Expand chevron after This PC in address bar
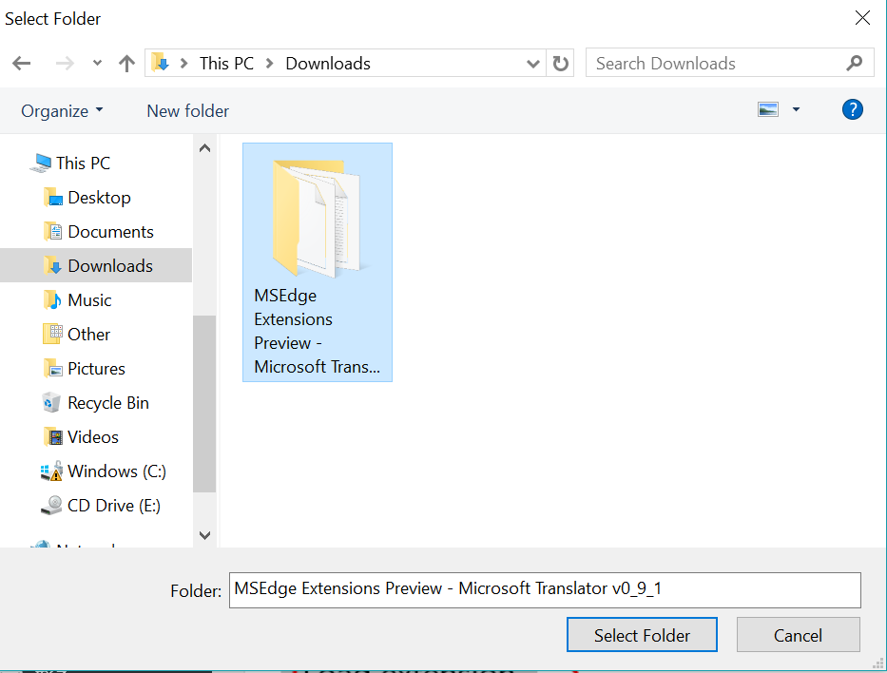The image size is (887, 673). 270,64
